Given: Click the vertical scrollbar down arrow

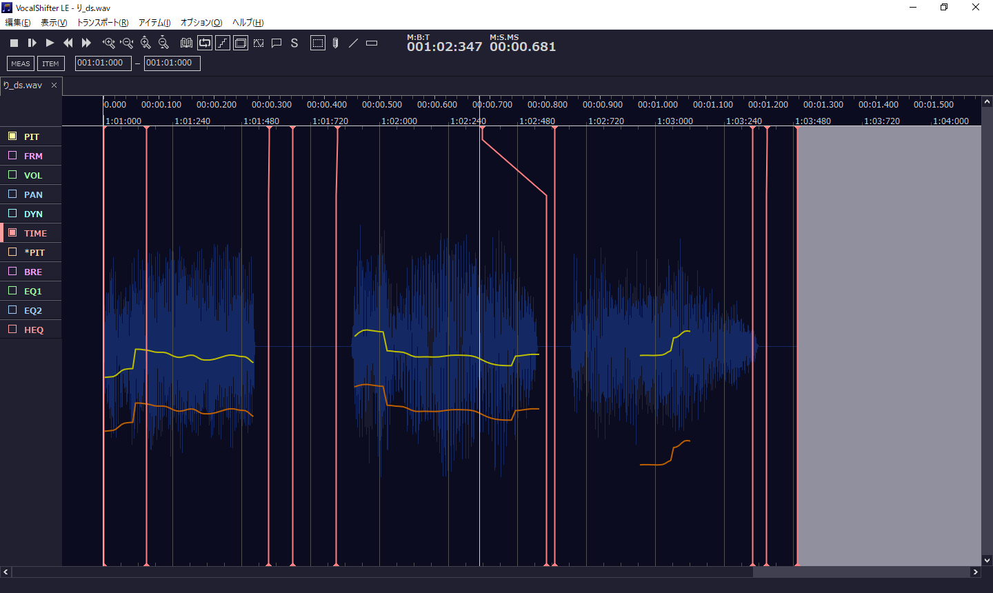Looking at the screenshot, I should click(x=987, y=561).
